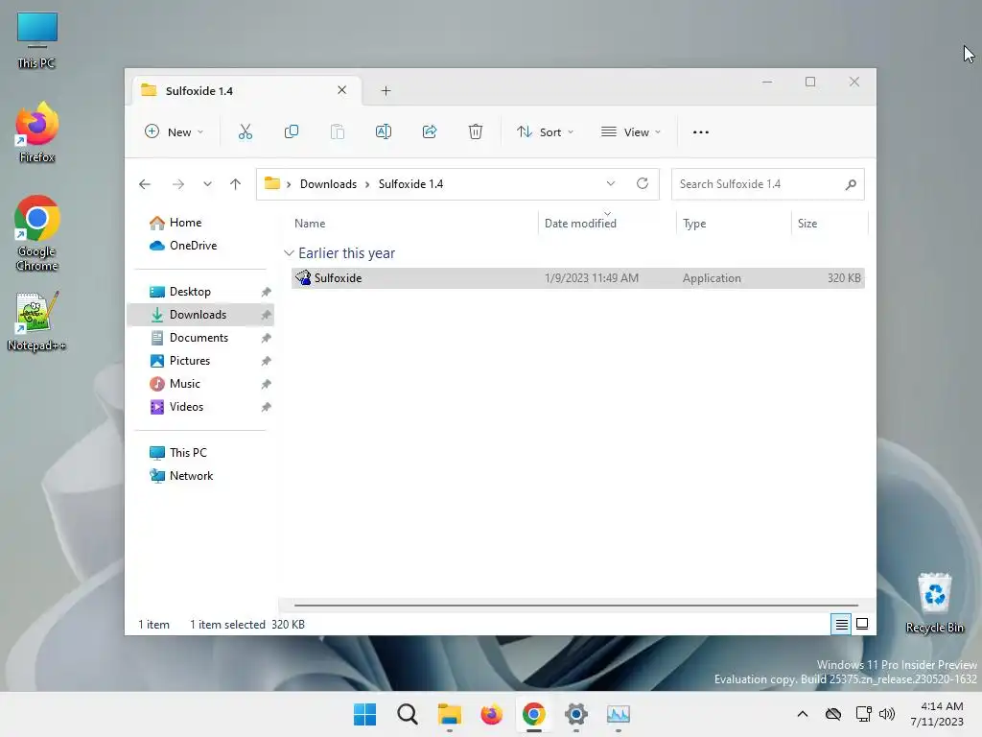Open Documents in the navigation pane
Screen dimensions: 982x737
[x=199, y=338]
